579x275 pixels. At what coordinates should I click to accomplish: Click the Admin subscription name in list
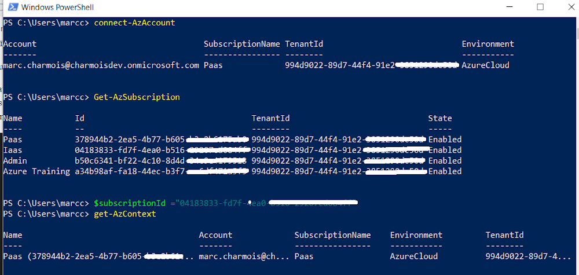(x=15, y=161)
